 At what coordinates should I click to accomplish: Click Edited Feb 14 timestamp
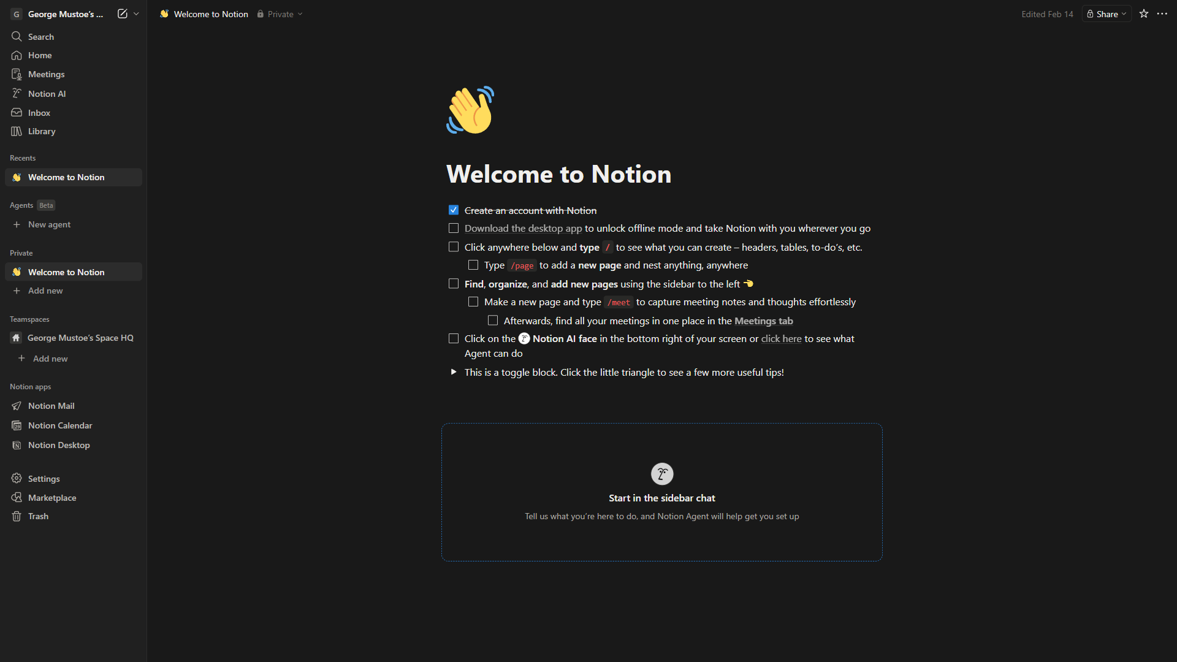click(1047, 14)
